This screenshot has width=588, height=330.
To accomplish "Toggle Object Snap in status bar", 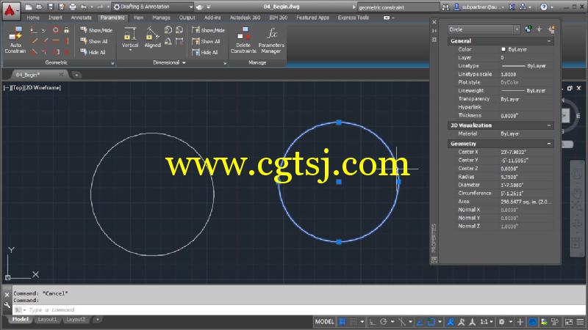I will tap(431, 322).
